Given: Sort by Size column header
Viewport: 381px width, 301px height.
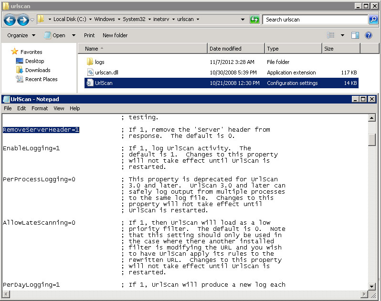Looking at the screenshot, I should pos(341,49).
